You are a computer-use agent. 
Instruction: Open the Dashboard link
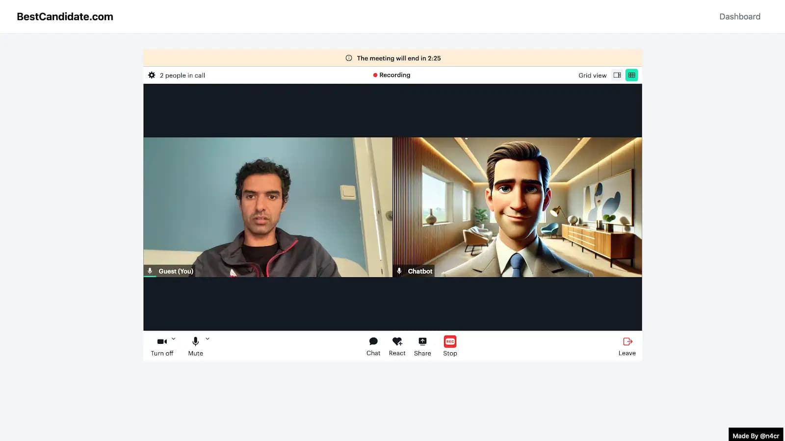(739, 17)
